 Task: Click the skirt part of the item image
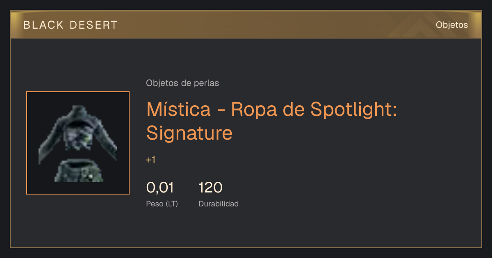click(79, 171)
